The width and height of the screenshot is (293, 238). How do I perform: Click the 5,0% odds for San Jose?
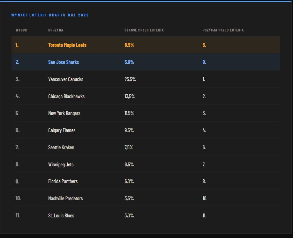click(x=129, y=62)
